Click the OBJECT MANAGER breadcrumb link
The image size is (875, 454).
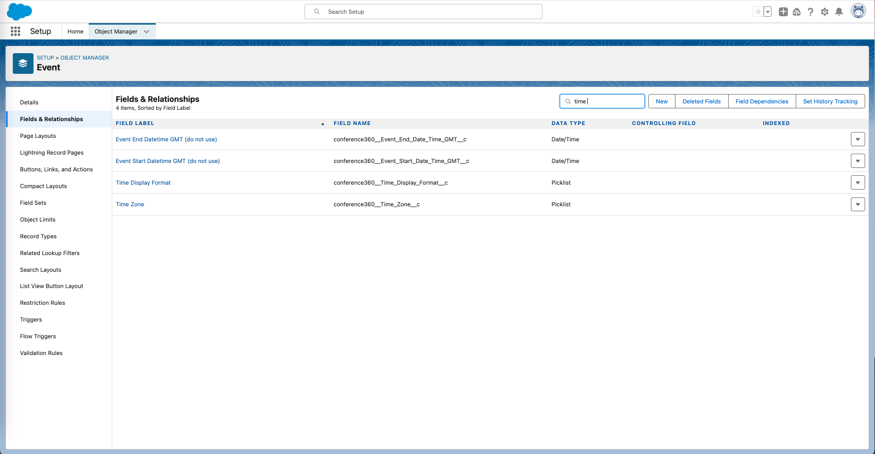click(x=85, y=58)
